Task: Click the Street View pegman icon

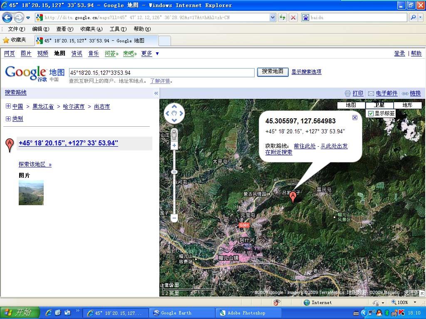Action: [x=174, y=134]
